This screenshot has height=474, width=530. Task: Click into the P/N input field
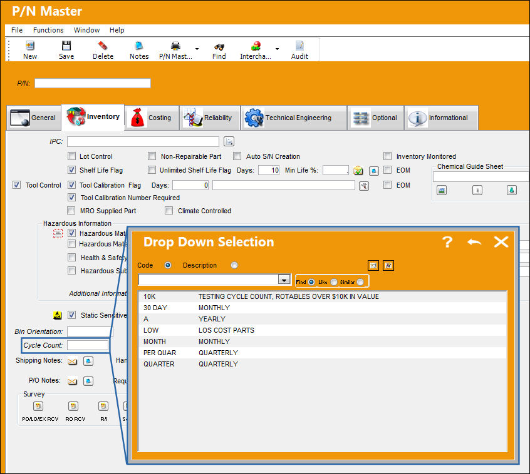93,83
